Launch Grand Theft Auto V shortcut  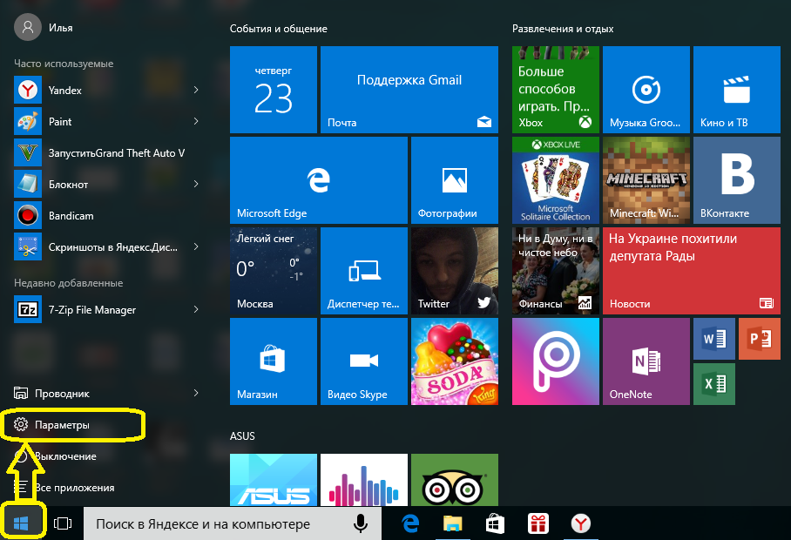pos(106,152)
